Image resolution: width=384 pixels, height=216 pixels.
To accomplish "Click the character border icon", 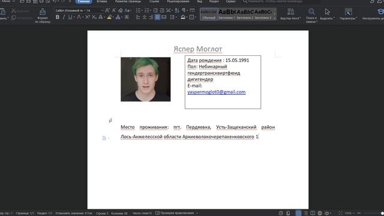I will click(x=127, y=17).
